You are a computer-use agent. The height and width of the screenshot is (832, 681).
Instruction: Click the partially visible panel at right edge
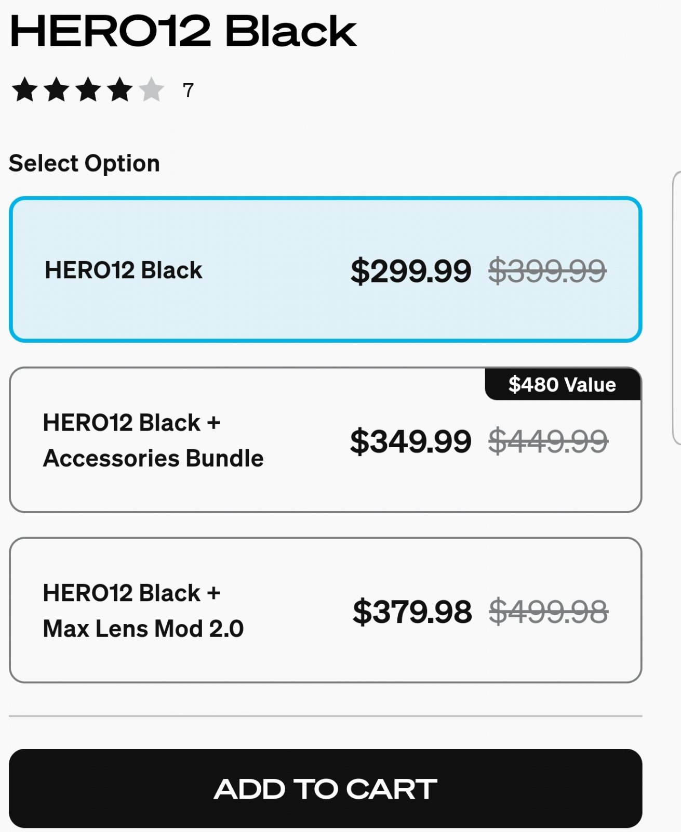coord(676,308)
